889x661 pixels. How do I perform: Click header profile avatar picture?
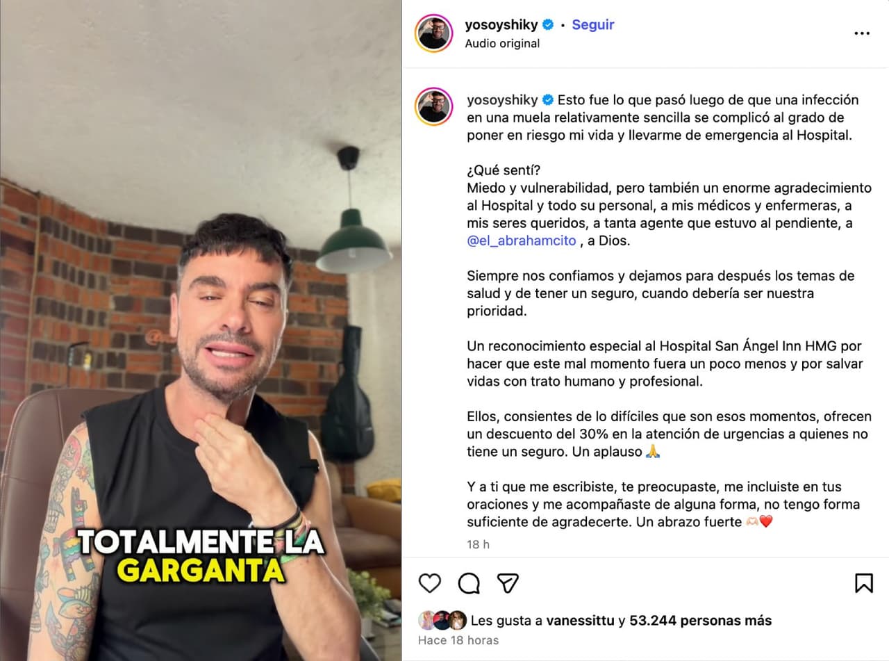[x=434, y=33]
